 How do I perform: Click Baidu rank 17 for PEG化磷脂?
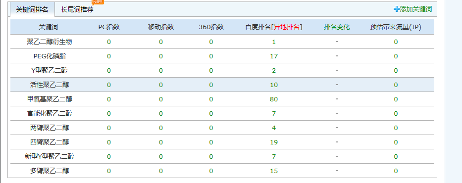tap(274, 56)
